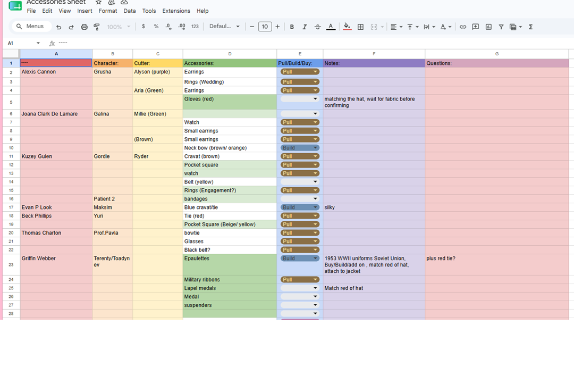Open more number formats (123)
The image size is (574, 383).
195,27
